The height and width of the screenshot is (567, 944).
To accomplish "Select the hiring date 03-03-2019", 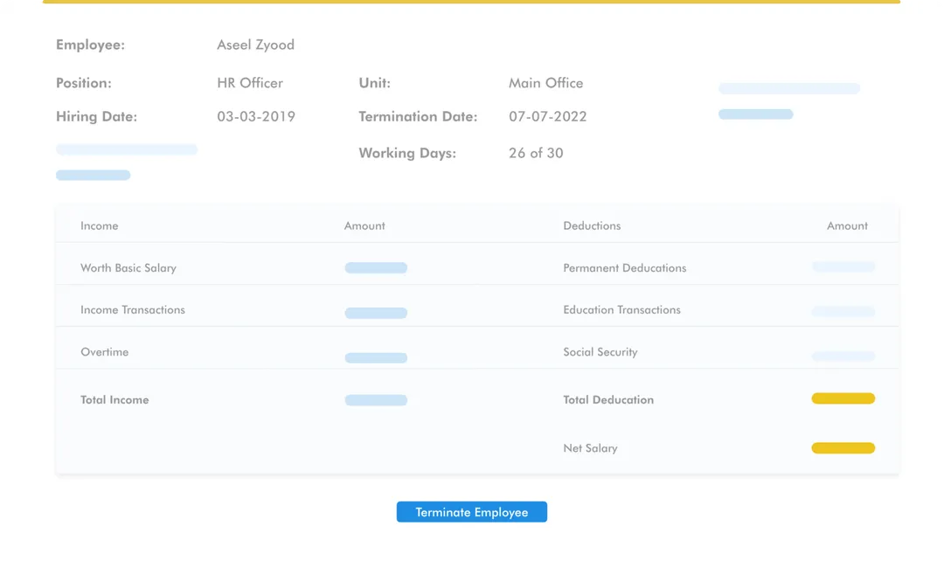I will coord(256,116).
